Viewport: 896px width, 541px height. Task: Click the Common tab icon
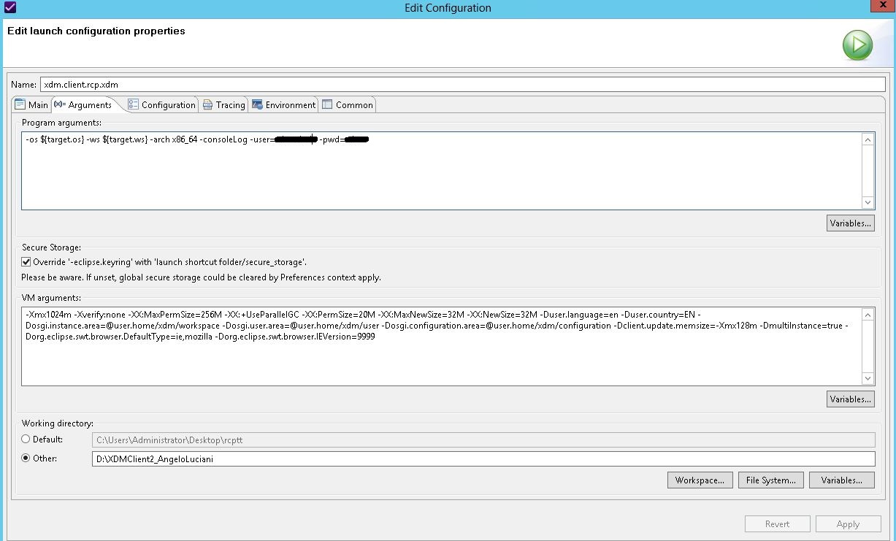(x=327, y=104)
